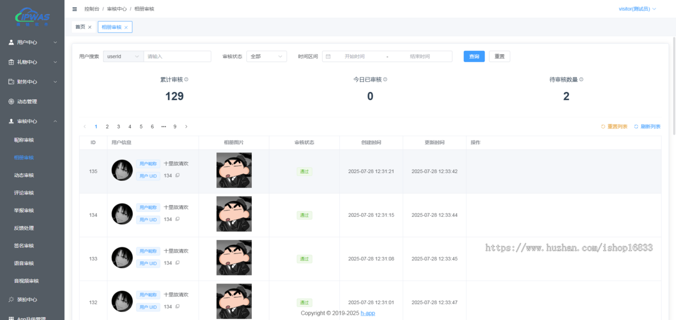
Task: Select 相册审核 in the sidebar
Action: click(x=24, y=158)
